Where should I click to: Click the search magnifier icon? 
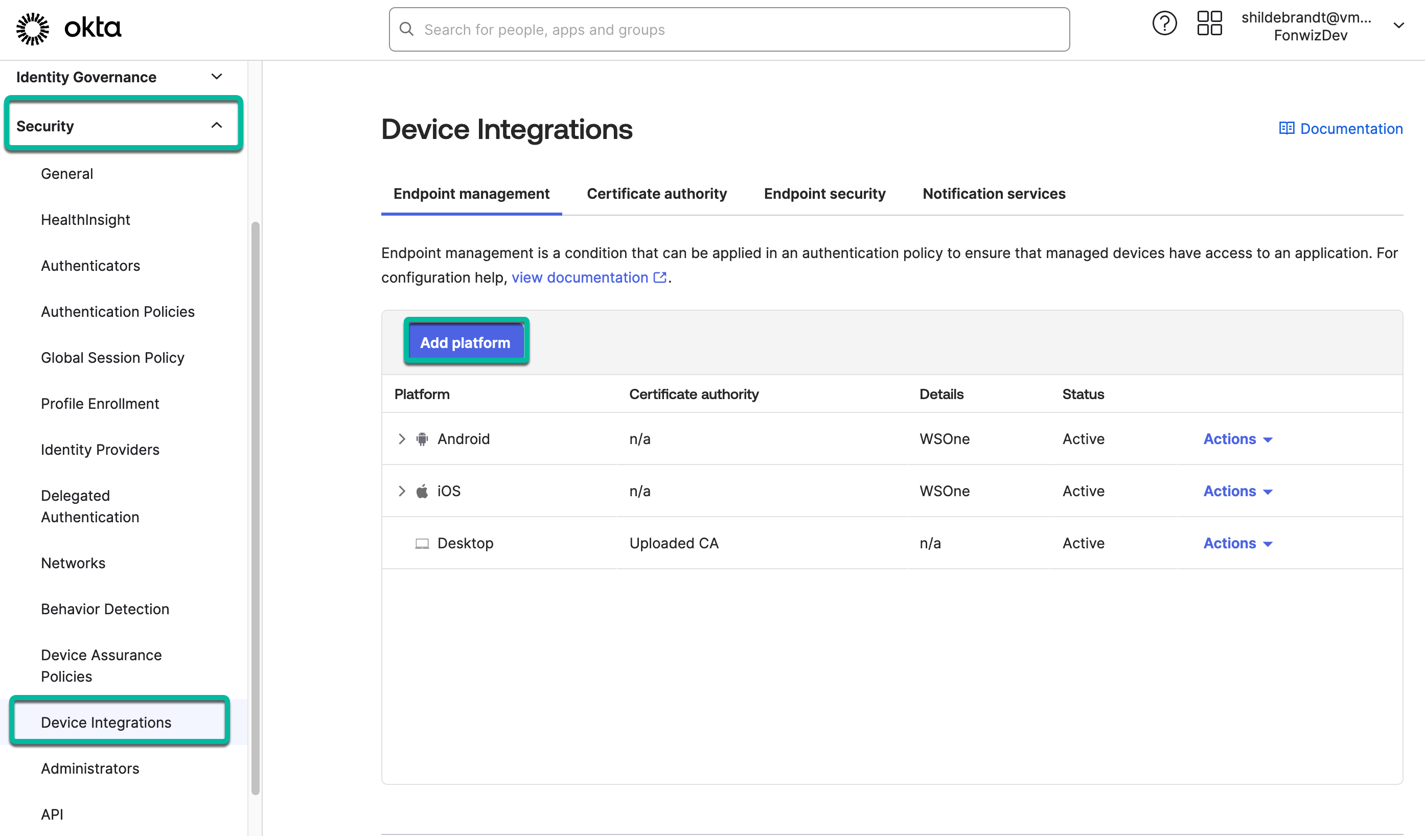coord(407,29)
